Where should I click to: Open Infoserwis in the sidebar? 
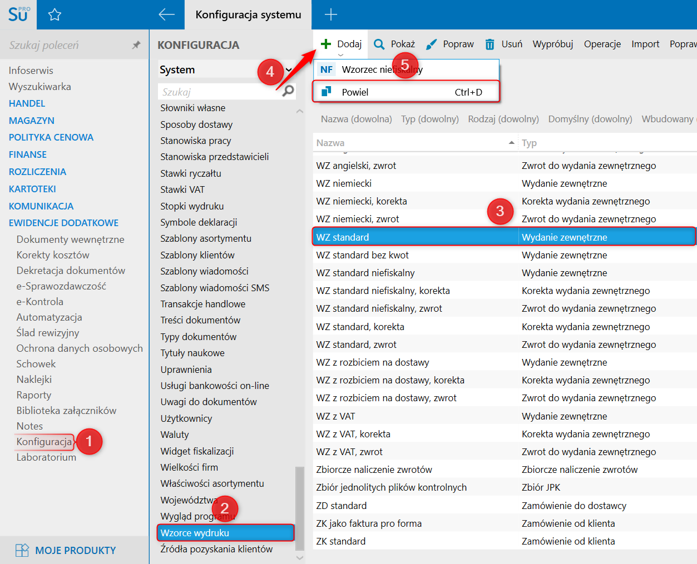[31, 71]
